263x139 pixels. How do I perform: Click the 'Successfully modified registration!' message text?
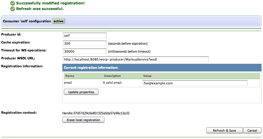[50, 3]
